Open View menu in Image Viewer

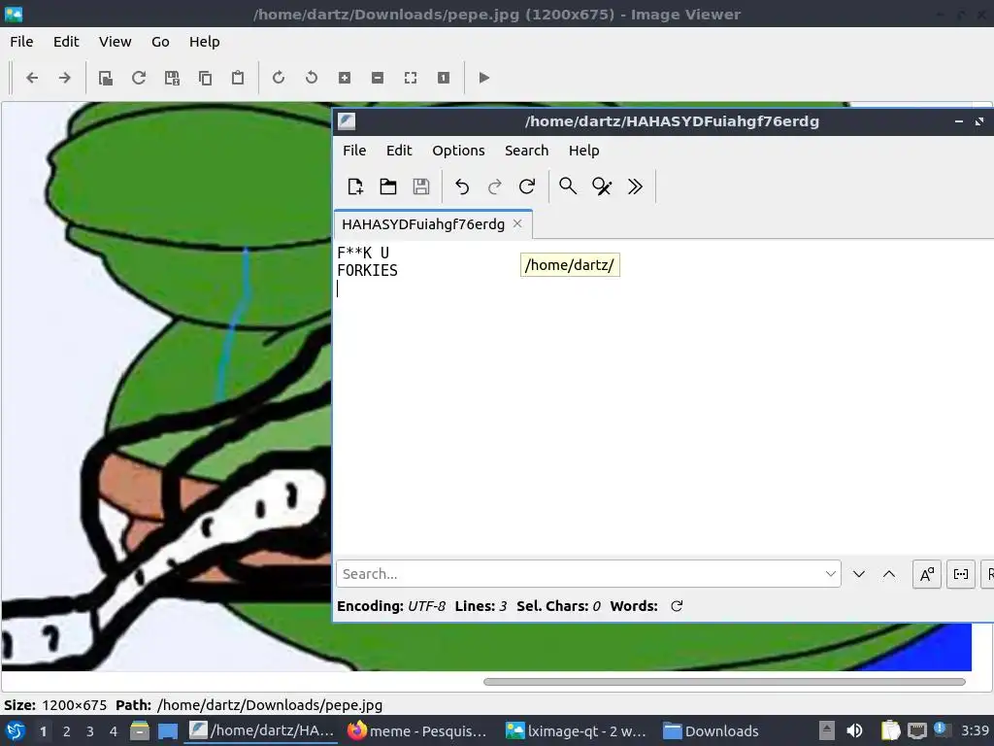(x=115, y=42)
